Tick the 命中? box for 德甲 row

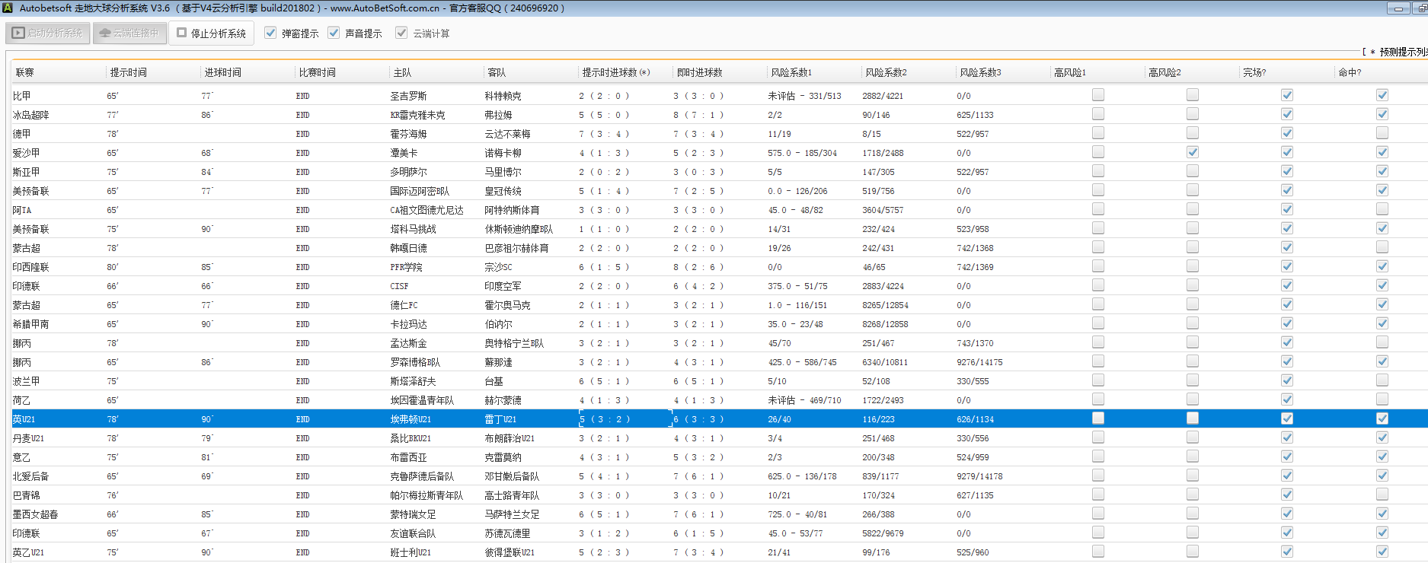[1382, 133]
